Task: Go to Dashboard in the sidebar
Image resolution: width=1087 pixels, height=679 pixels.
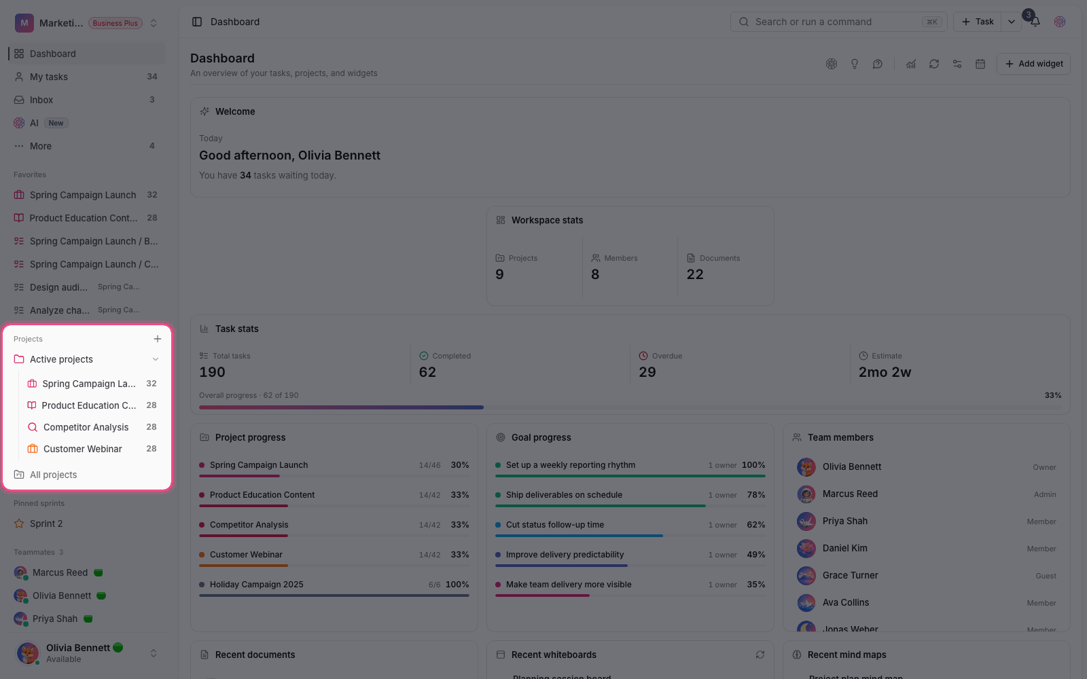Action: point(87,54)
